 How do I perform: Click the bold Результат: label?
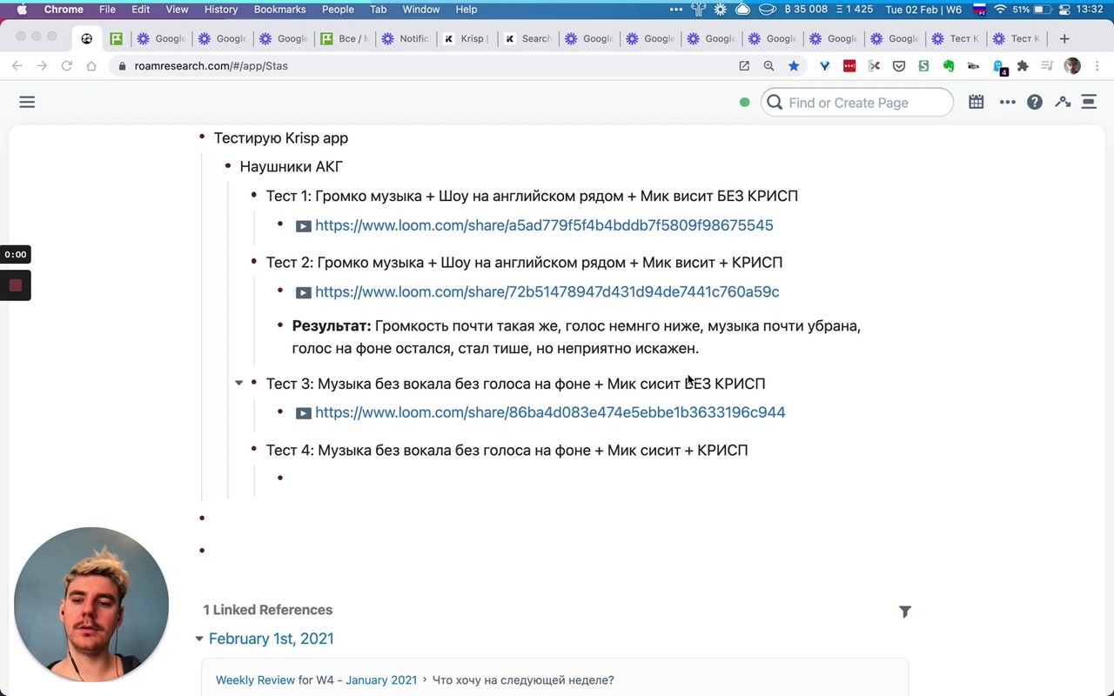pyautogui.click(x=332, y=325)
